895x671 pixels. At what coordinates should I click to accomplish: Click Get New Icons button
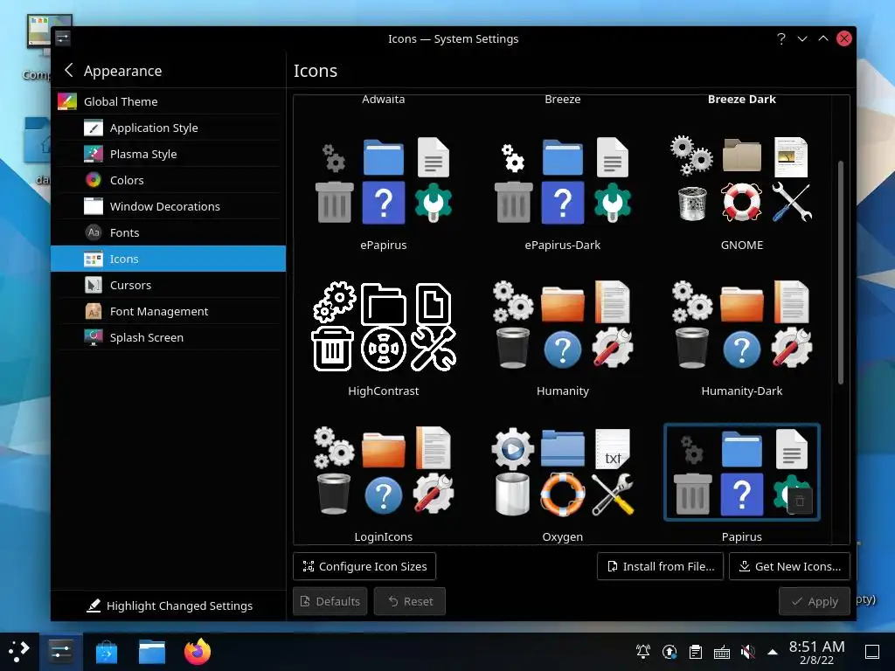(x=790, y=566)
